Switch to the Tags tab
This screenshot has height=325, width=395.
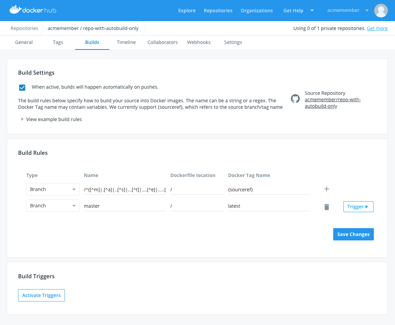pos(58,42)
